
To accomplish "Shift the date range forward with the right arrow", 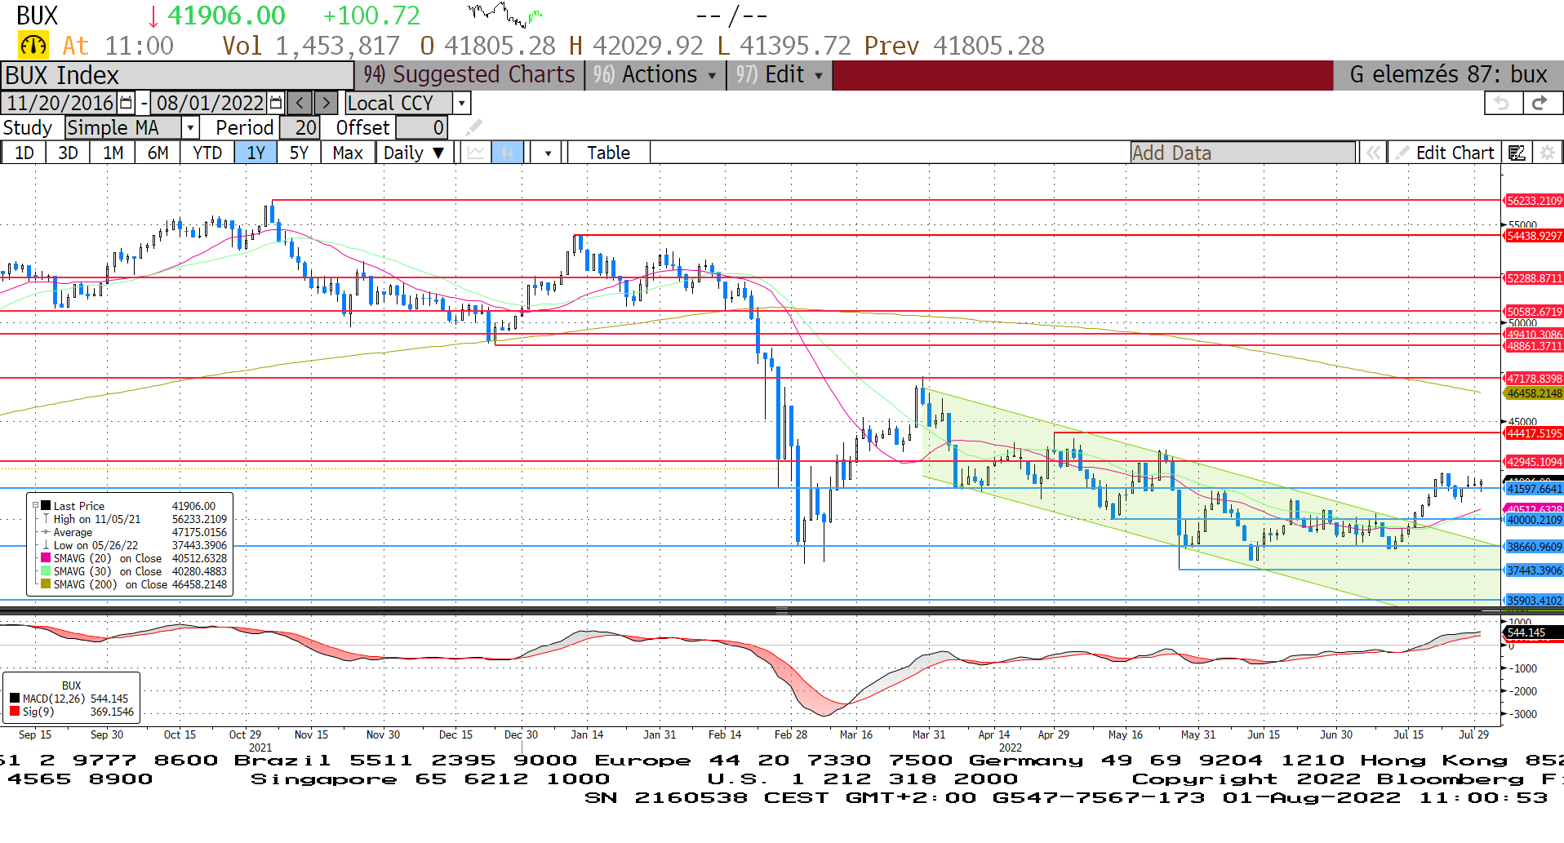I will (x=326, y=103).
